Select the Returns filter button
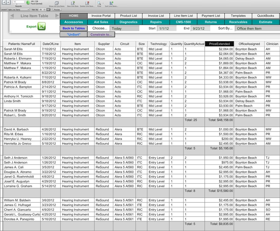280x231 pixels. pyautogui.click(x=211, y=22)
